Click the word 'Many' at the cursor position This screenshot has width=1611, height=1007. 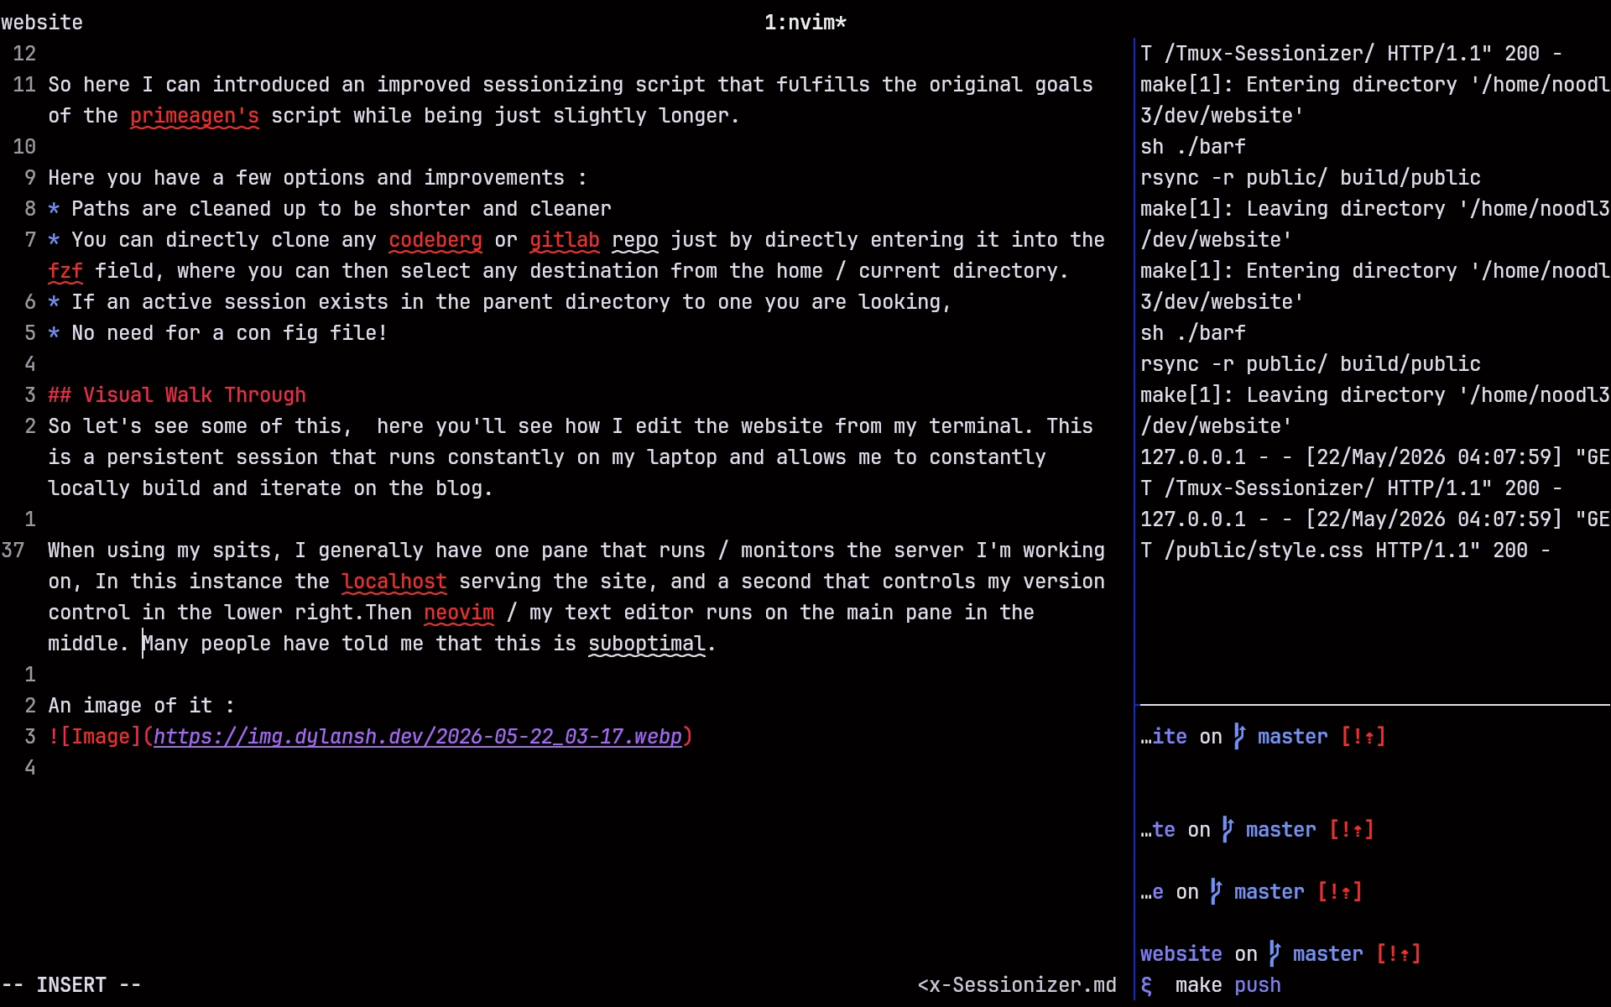165,644
